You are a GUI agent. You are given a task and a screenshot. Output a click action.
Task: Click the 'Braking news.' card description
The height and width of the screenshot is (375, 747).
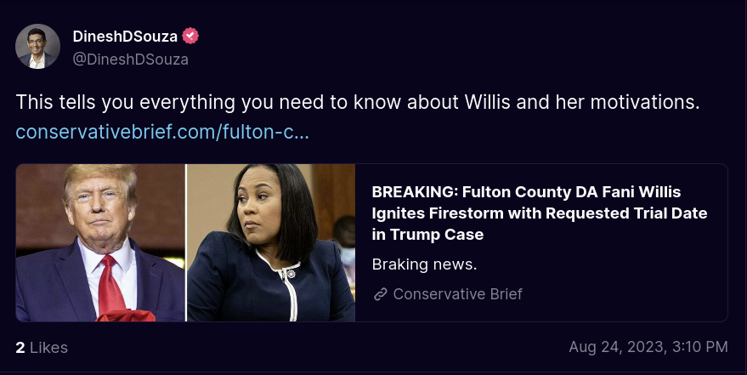[x=424, y=264]
